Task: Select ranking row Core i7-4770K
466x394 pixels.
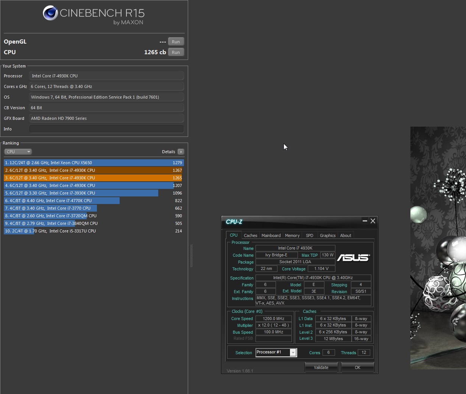Action: point(94,201)
